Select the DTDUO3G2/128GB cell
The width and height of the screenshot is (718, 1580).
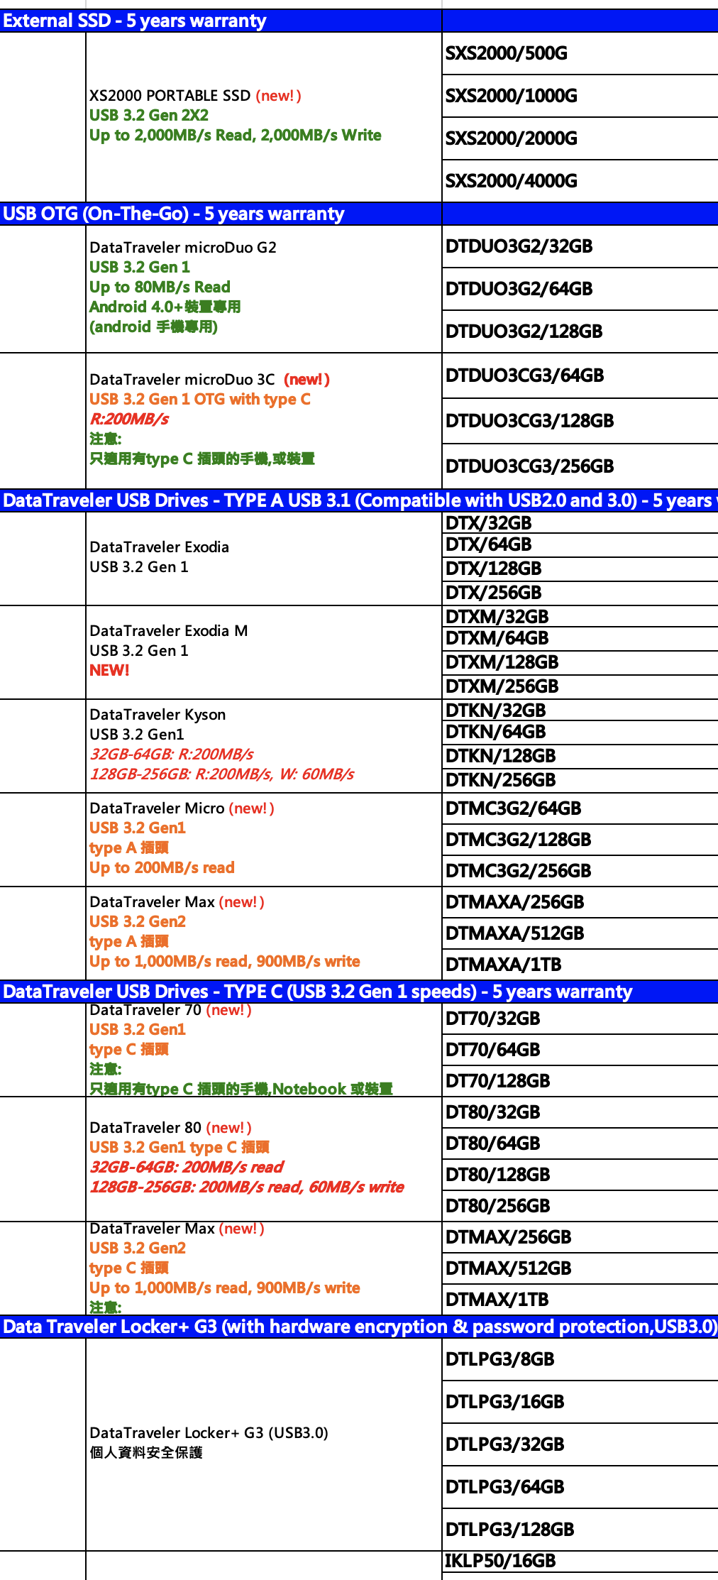[580, 331]
